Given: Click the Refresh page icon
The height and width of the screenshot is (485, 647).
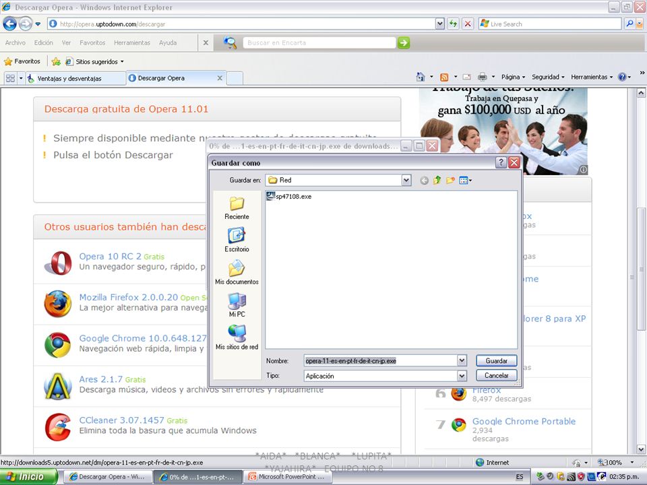Looking at the screenshot, I should pyautogui.click(x=453, y=24).
